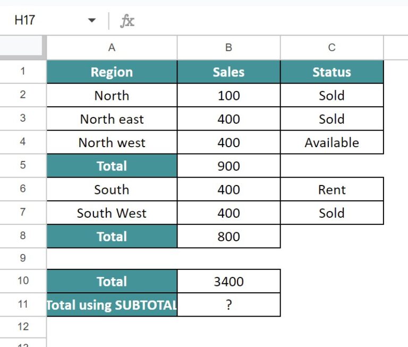
Task: Click Total using SUBTOTAL label
Action: tap(112, 305)
